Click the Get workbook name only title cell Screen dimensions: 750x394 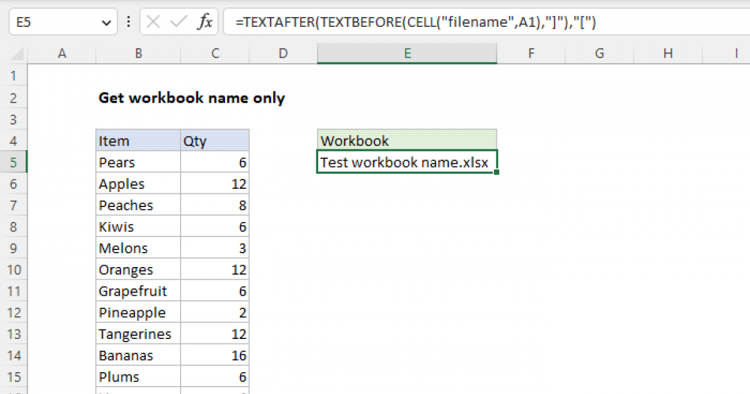(191, 98)
